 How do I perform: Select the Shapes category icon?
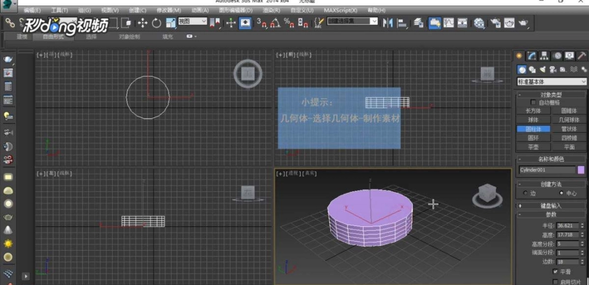532,69
